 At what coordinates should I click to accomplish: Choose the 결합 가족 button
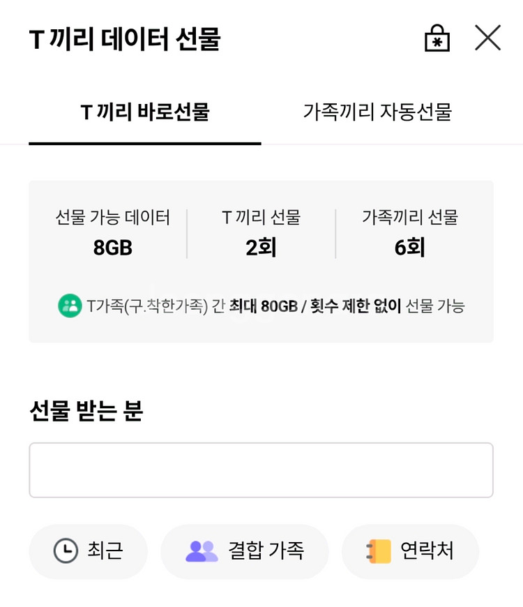245,551
